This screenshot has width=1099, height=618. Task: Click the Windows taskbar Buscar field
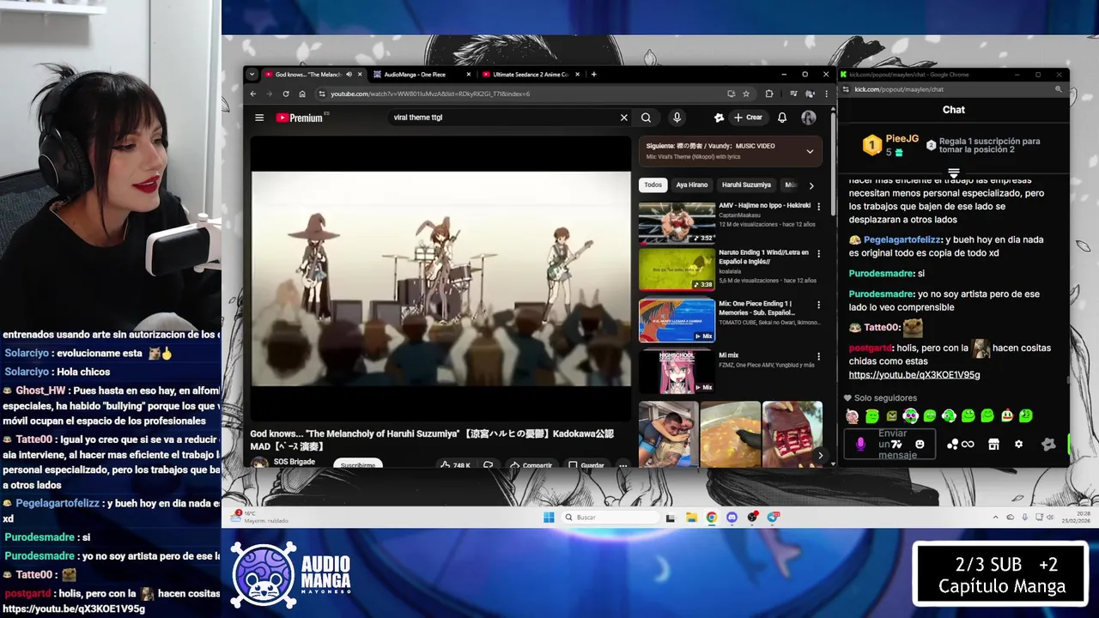pos(611,518)
